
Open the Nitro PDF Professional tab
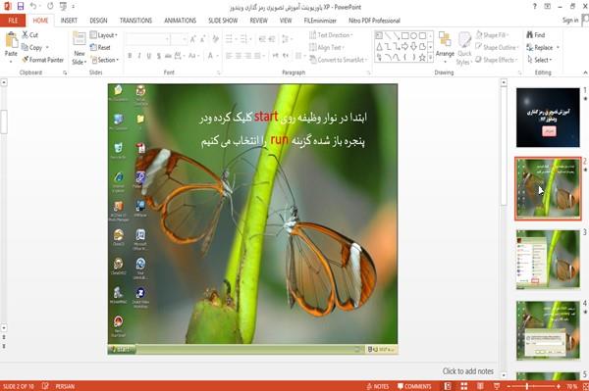click(374, 21)
